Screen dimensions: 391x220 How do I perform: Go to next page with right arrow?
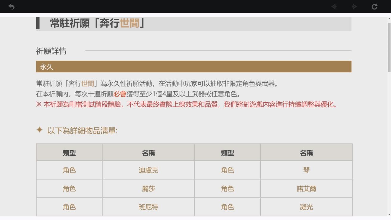click(354, 7)
